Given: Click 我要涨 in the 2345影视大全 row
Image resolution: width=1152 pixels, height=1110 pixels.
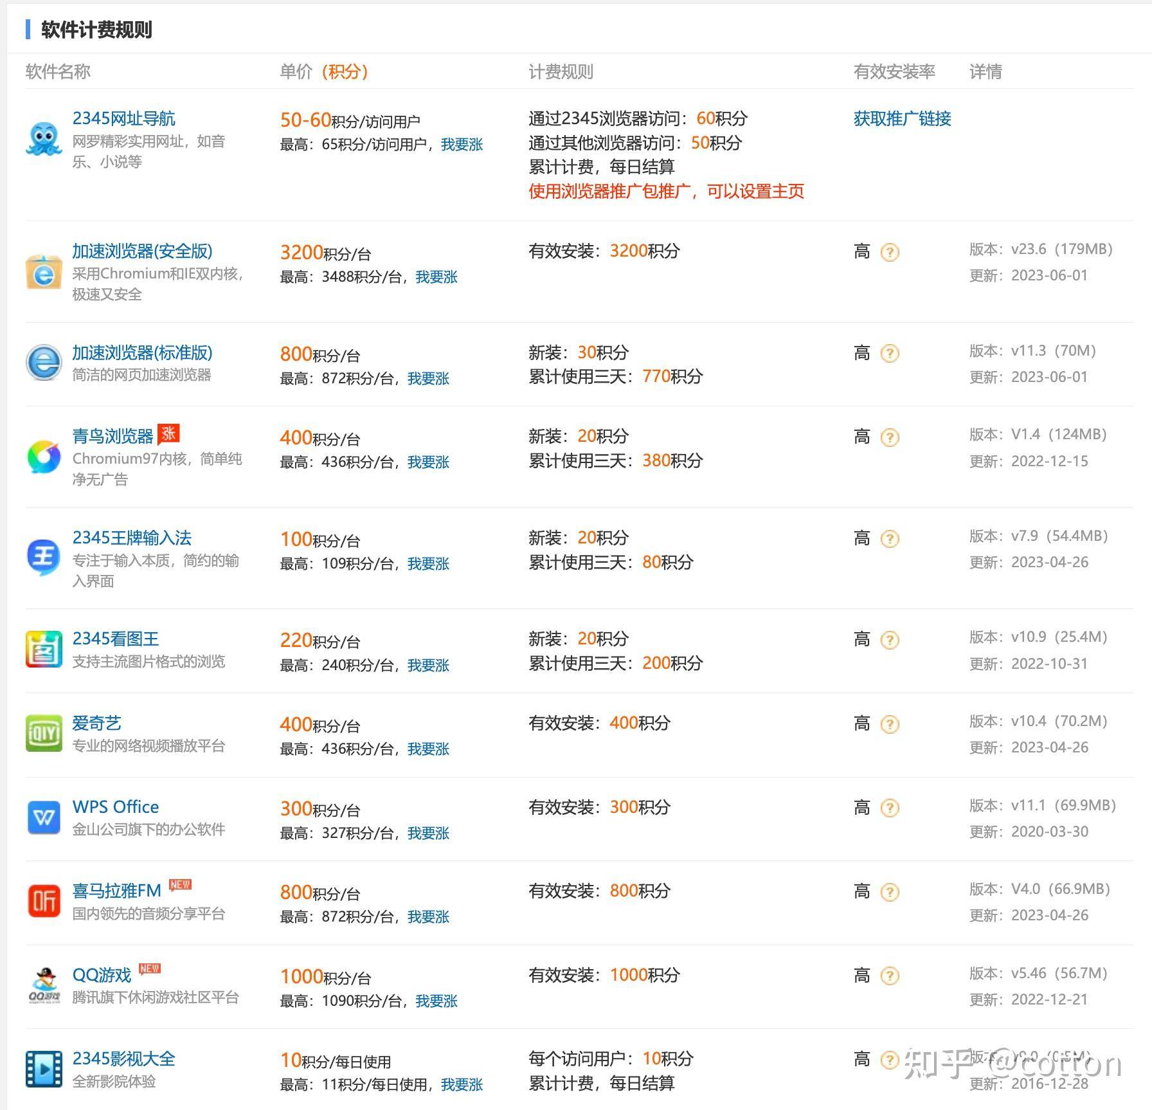Looking at the screenshot, I should tap(462, 1085).
